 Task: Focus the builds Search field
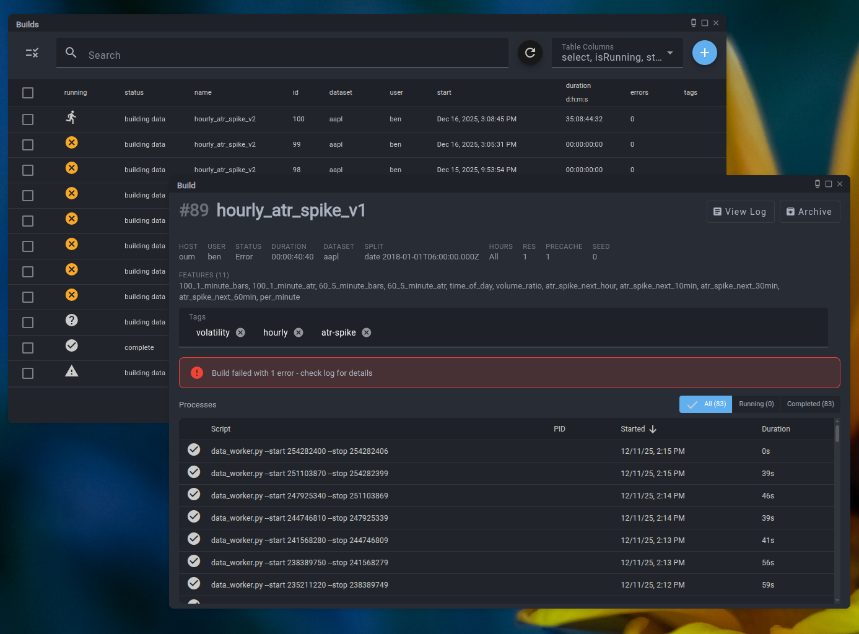click(291, 55)
